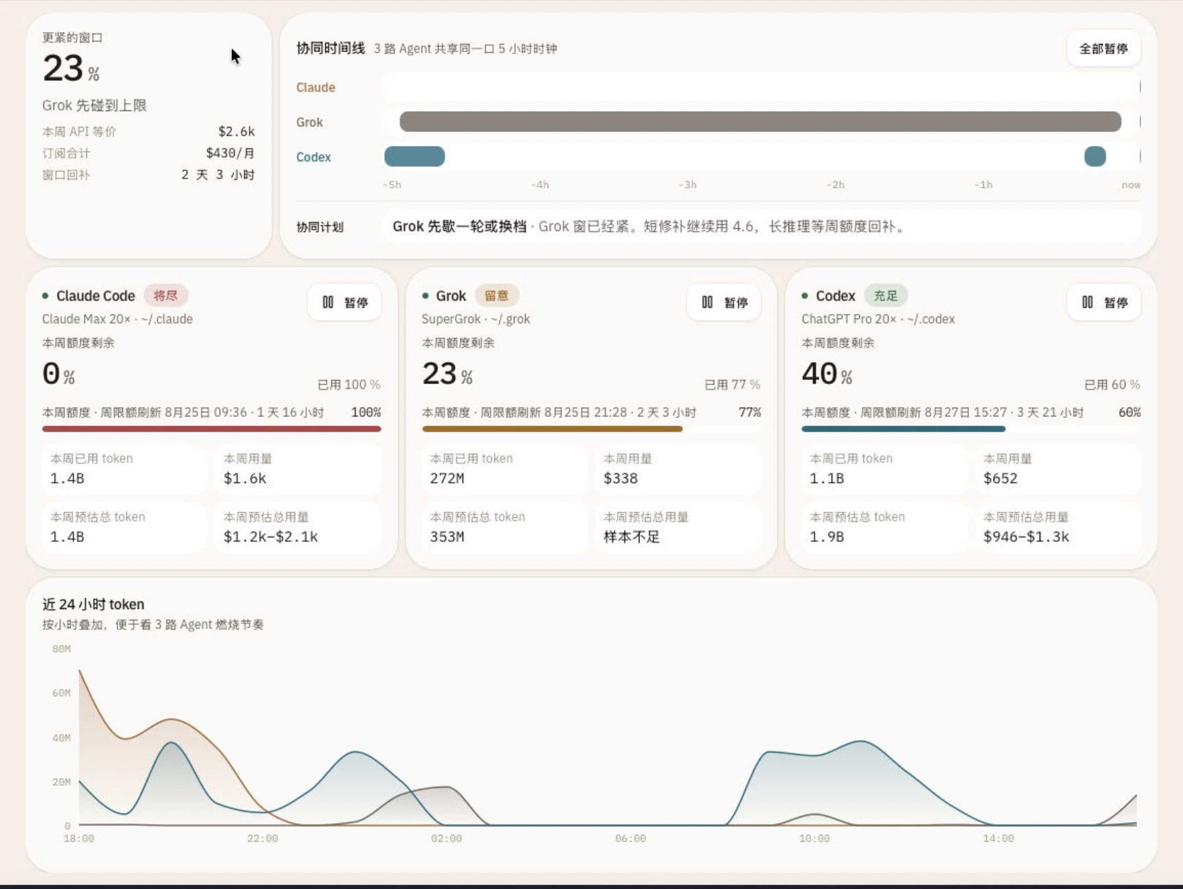Click 'SuperGrok · ~/.grok' text

click(476, 319)
